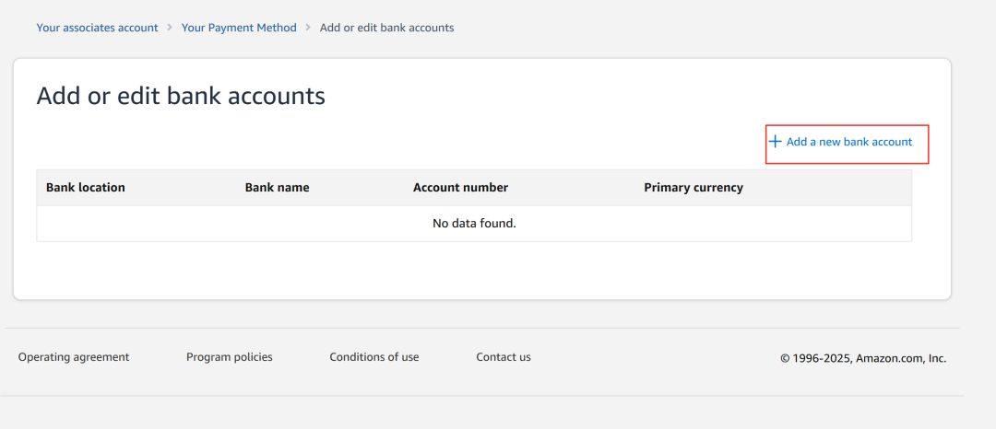Click the Amazon.com, Inc. footer text

901,358
